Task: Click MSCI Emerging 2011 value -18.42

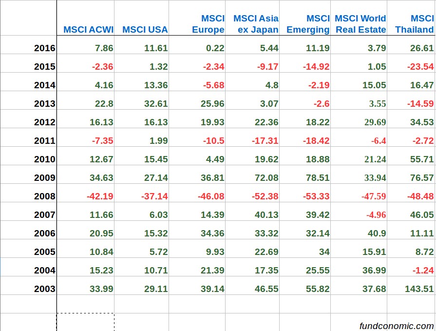Action: point(316,141)
